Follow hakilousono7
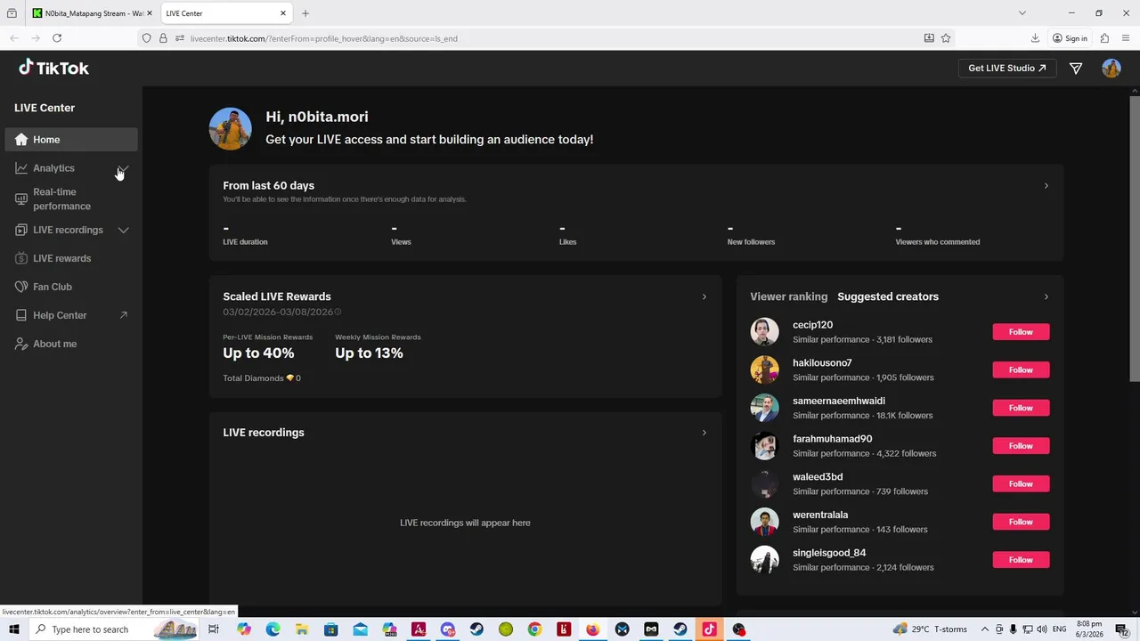 (1021, 369)
